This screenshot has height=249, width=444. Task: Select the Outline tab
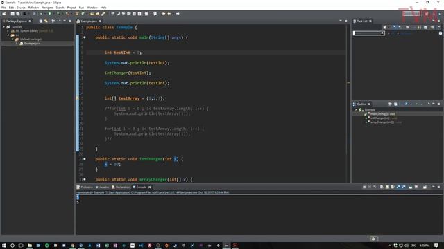click(x=361, y=104)
